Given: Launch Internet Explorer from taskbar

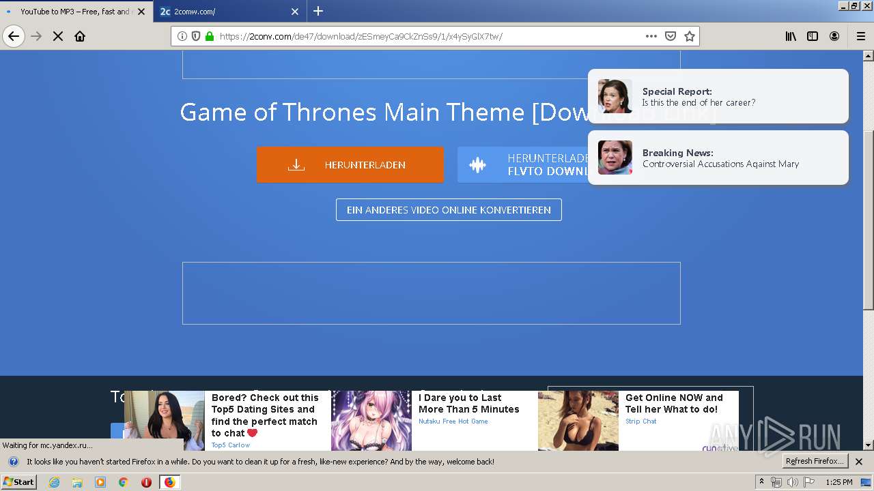Looking at the screenshot, I should (x=55, y=482).
